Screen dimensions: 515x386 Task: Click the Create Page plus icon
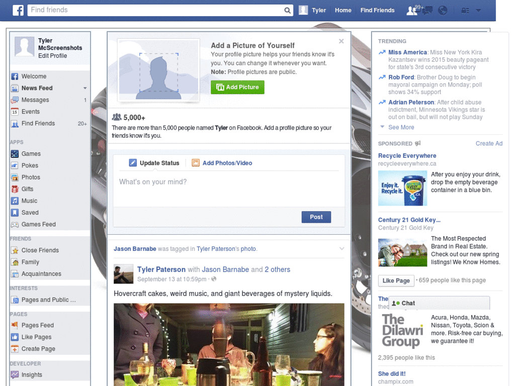click(15, 349)
